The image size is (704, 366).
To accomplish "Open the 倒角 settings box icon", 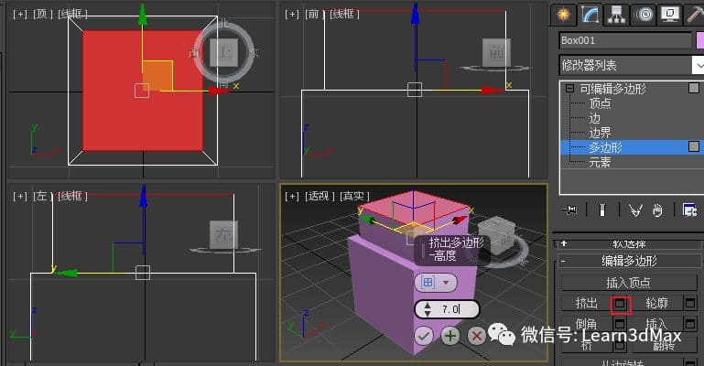I will tap(620, 324).
